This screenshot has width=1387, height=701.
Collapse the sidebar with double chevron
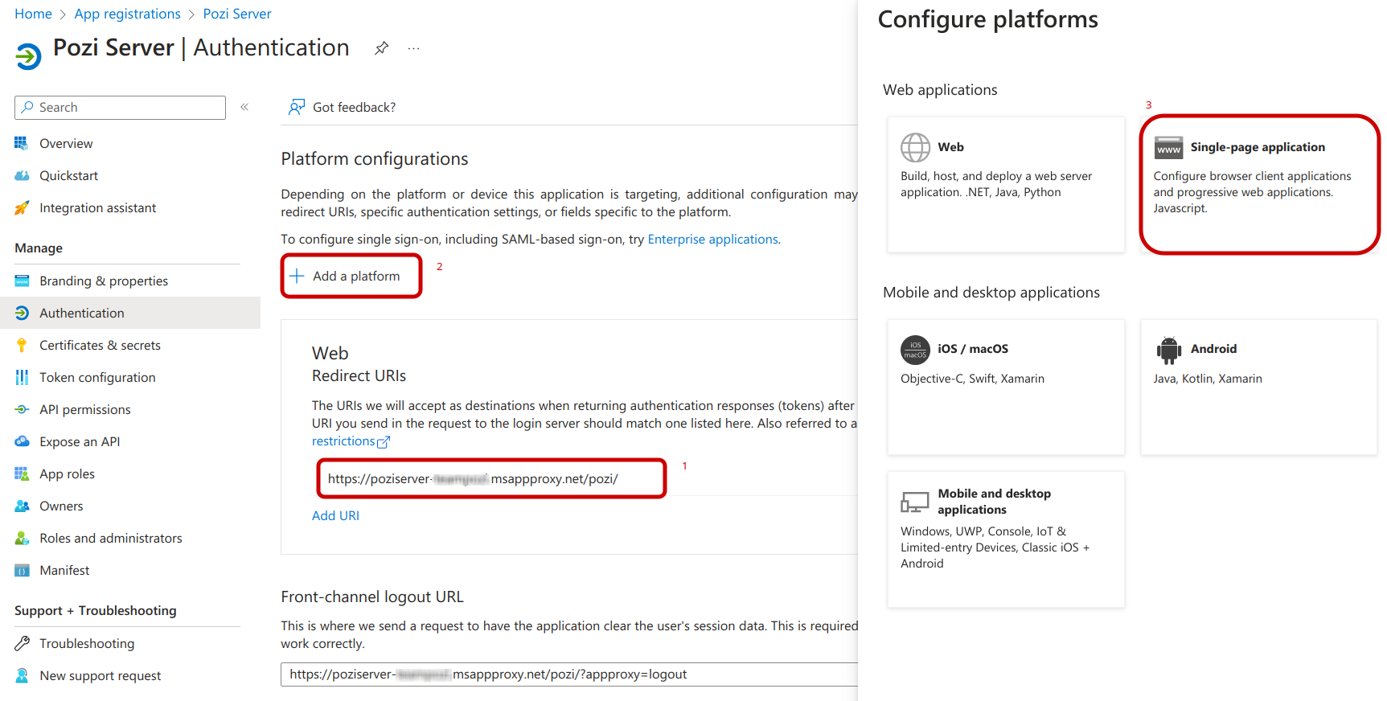tap(244, 107)
